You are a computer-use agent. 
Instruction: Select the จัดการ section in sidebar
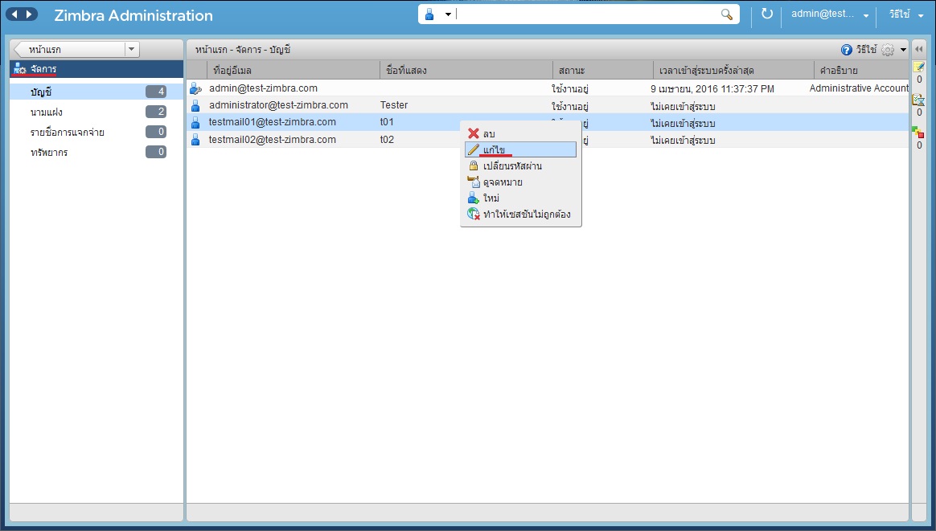(x=96, y=69)
